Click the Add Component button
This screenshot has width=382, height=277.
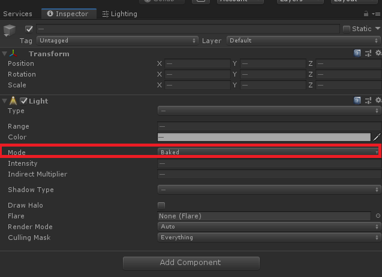point(191,263)
